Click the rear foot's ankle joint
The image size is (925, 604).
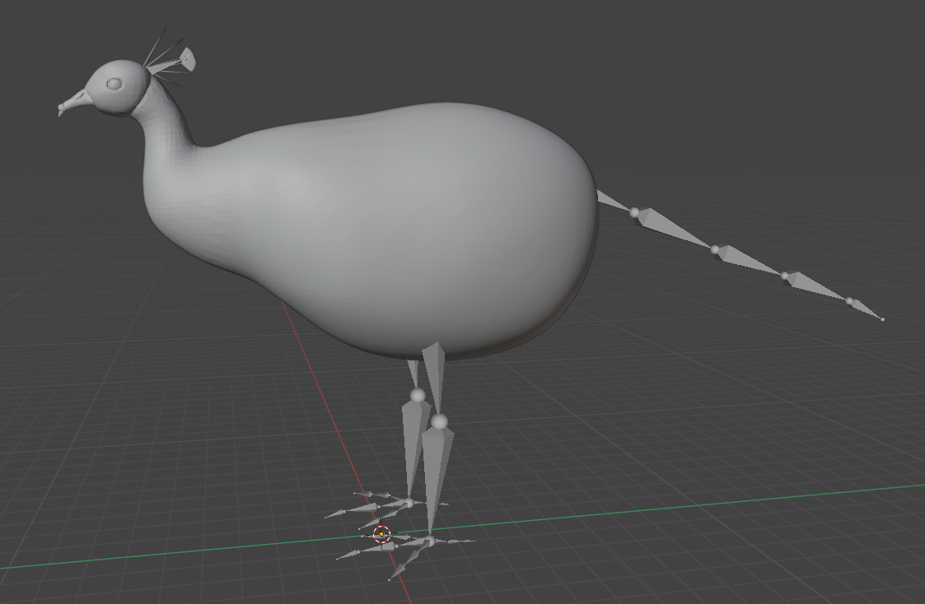[409, 503]
